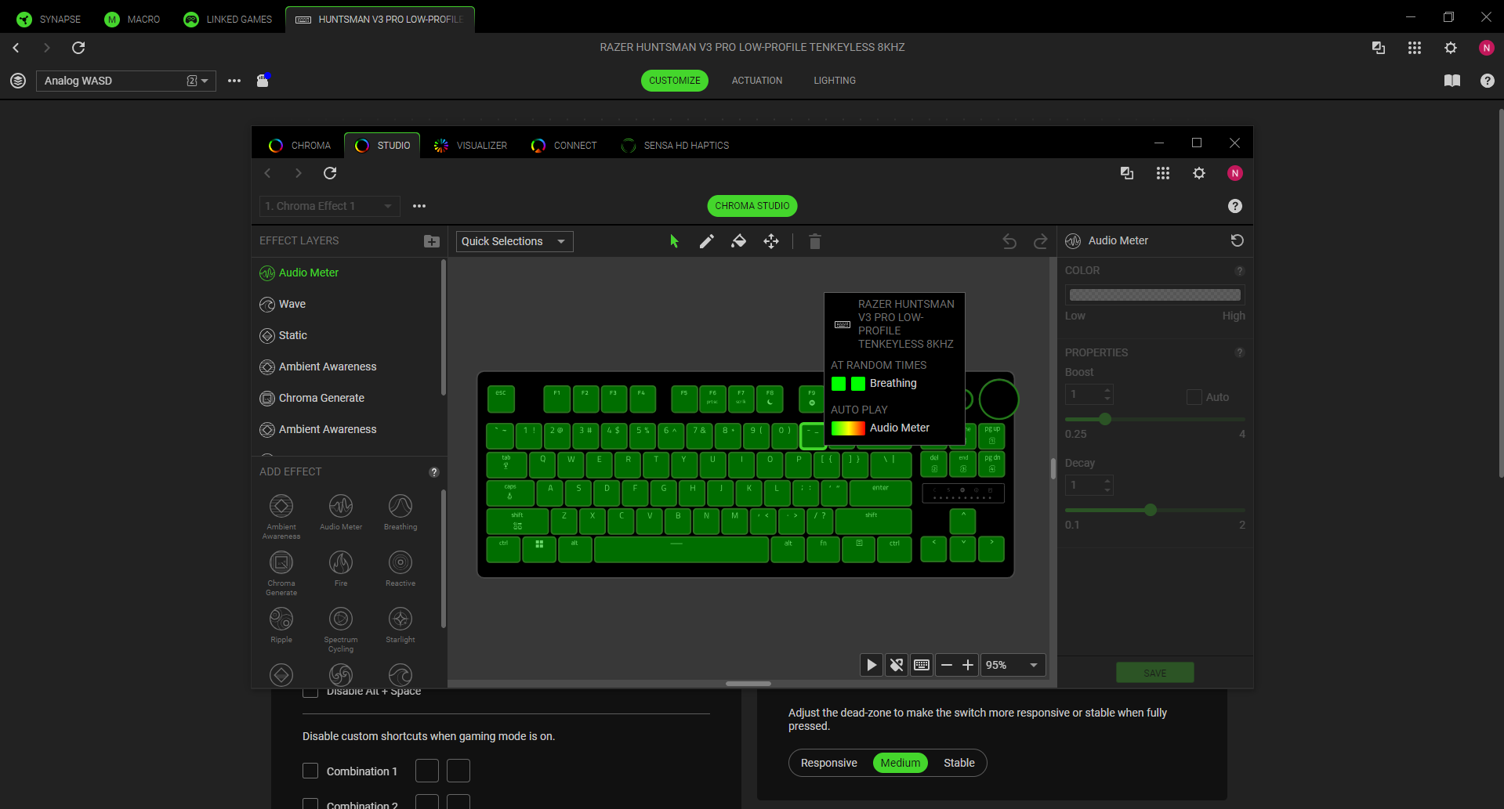1504x809 pixels.
Task: Add Fire effect
Action: (341, 569)
